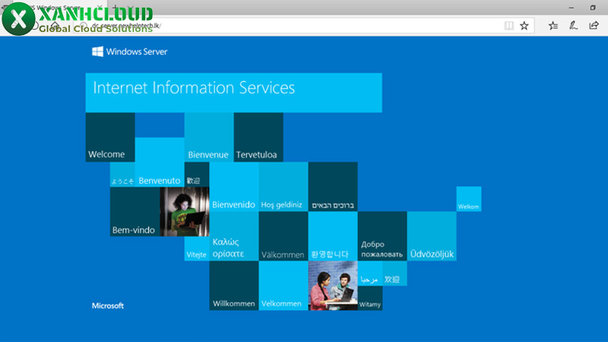Click the Witamy tile

(370, 298)
